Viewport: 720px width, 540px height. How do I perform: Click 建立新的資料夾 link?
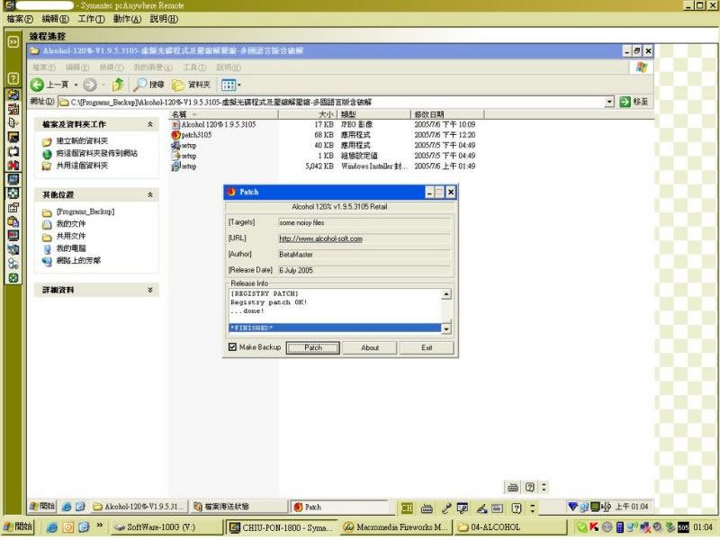click(82, 141)
